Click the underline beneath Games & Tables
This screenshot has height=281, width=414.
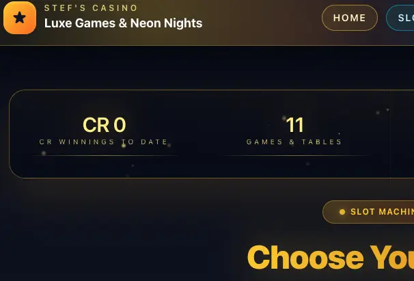click(294, 155)
